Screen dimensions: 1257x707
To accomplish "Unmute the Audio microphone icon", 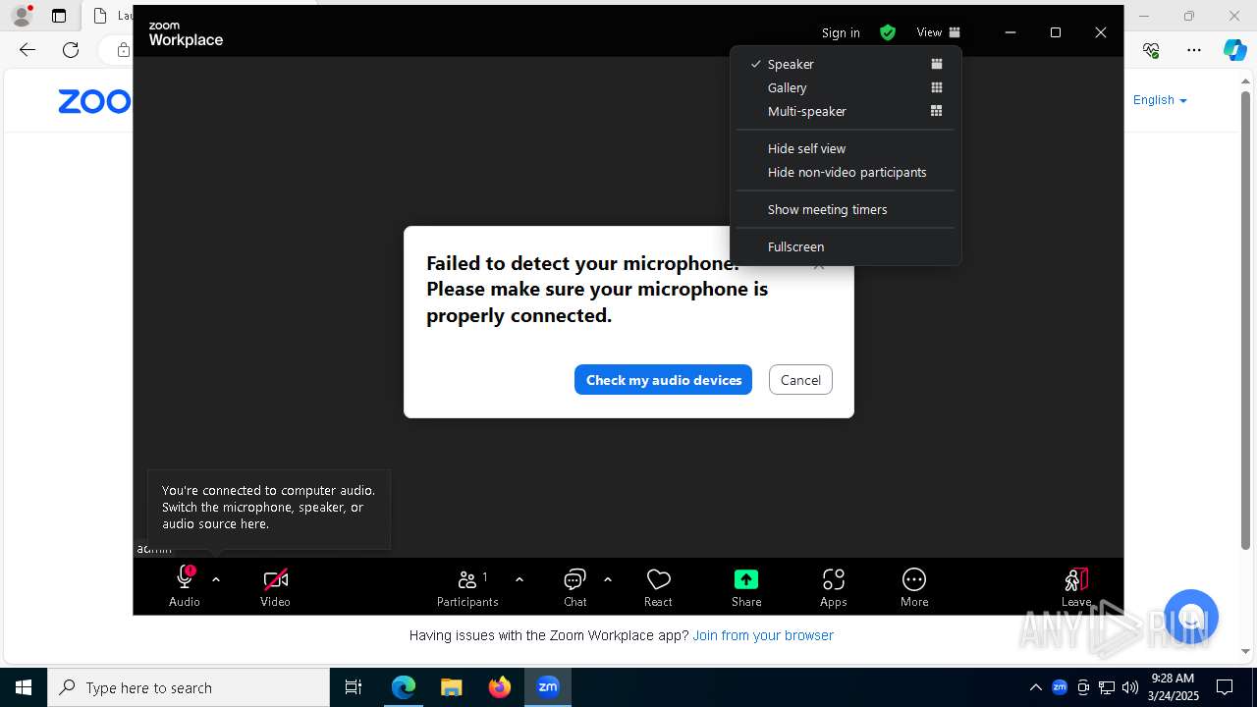I will tap(185, 578).
